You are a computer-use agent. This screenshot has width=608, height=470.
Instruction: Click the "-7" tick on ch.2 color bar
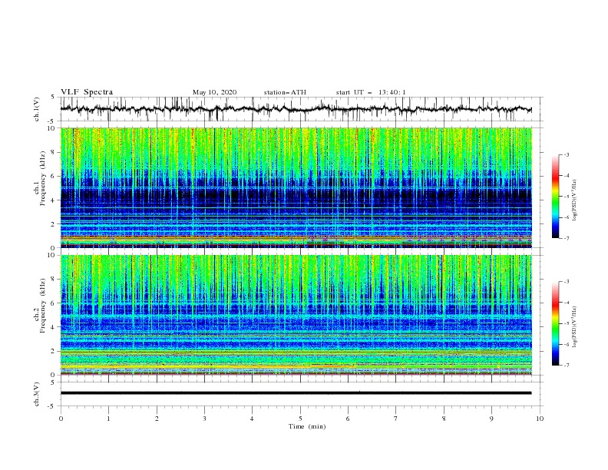[567, 366]
